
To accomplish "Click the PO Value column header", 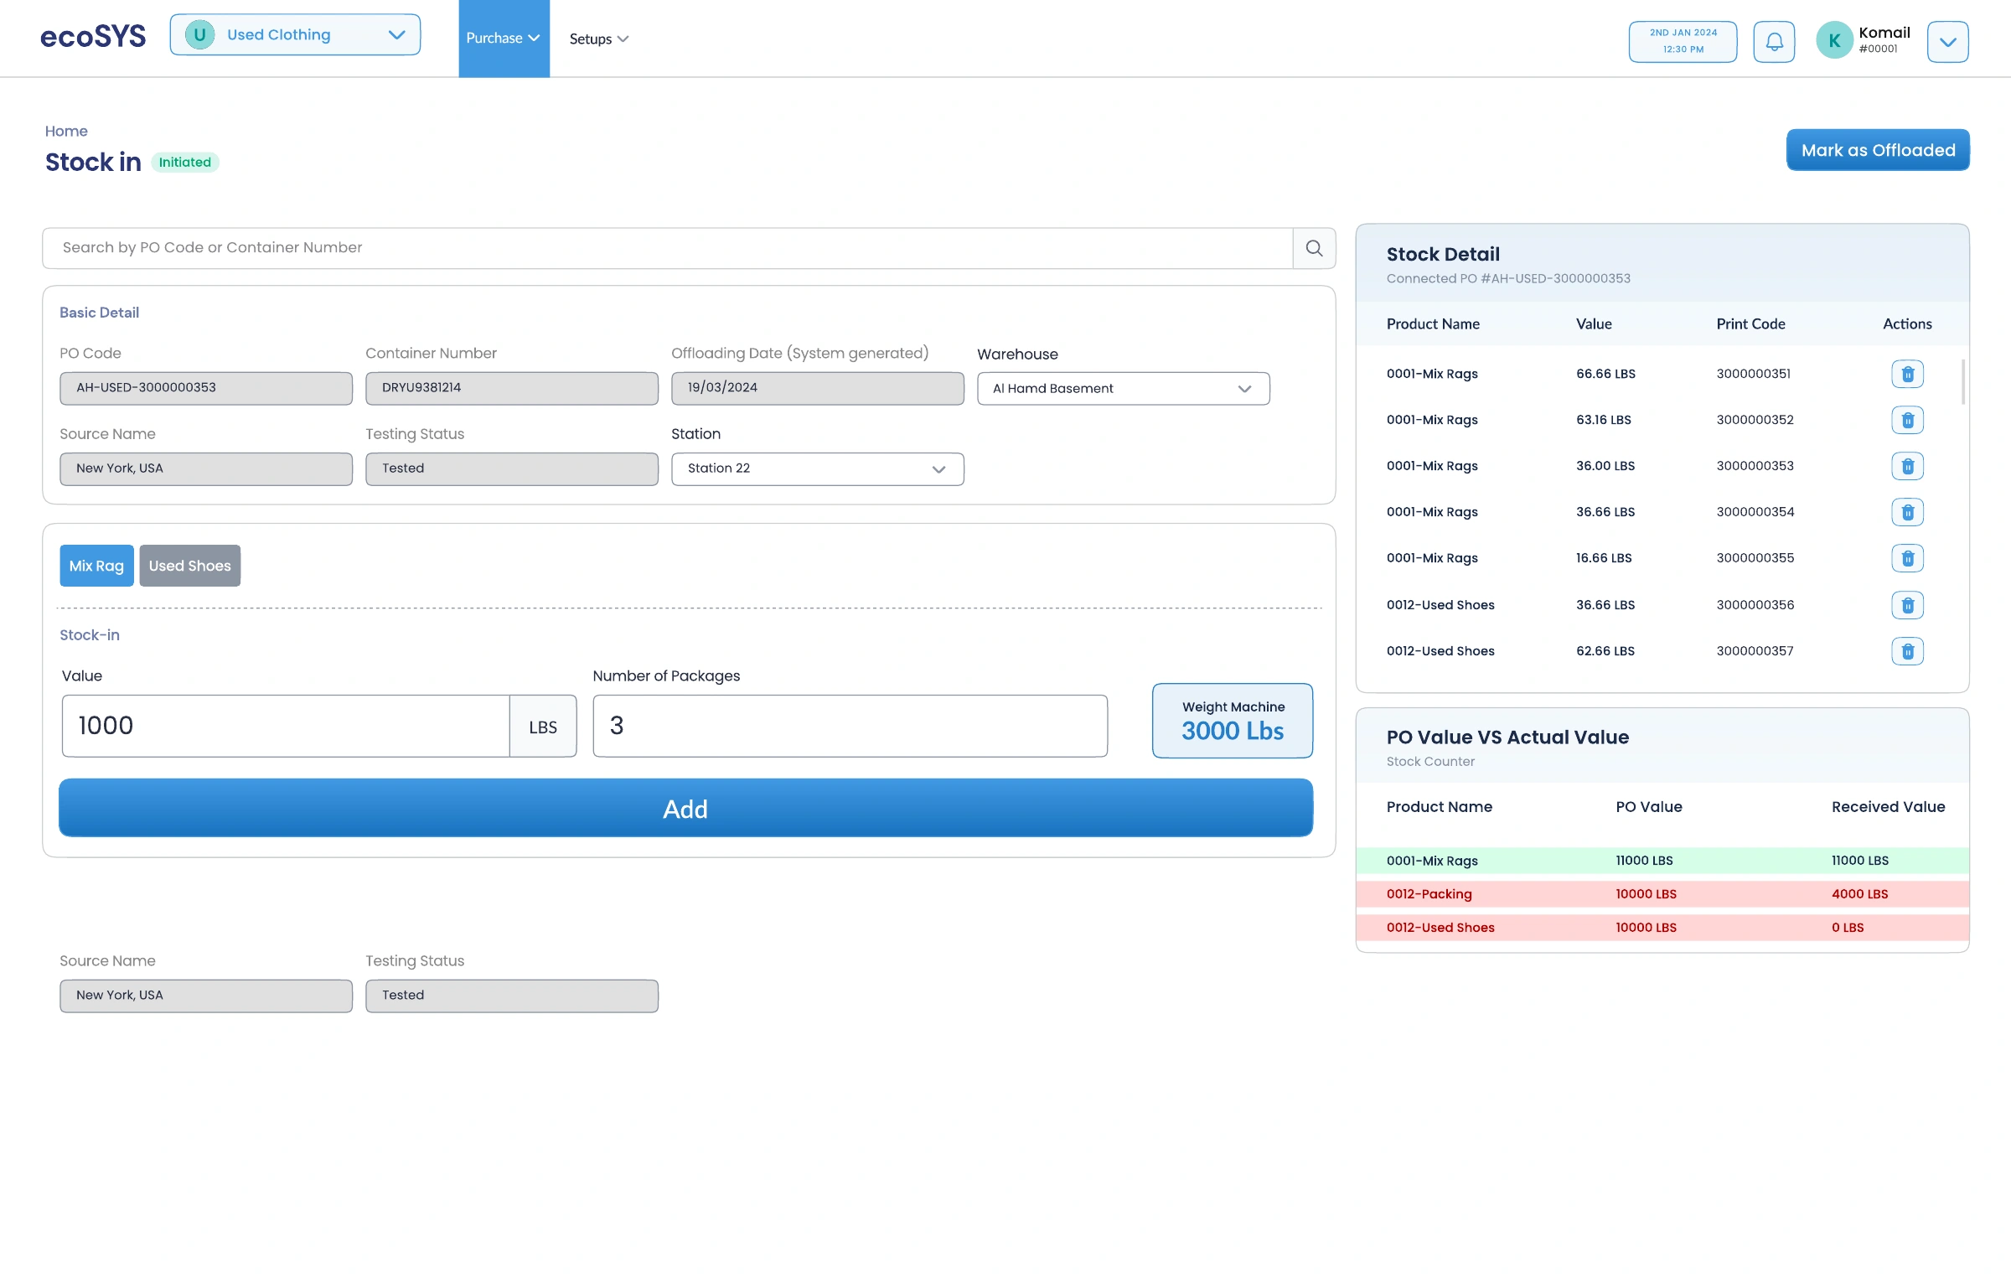I will pyautogui.click(x=1648, y=807).
